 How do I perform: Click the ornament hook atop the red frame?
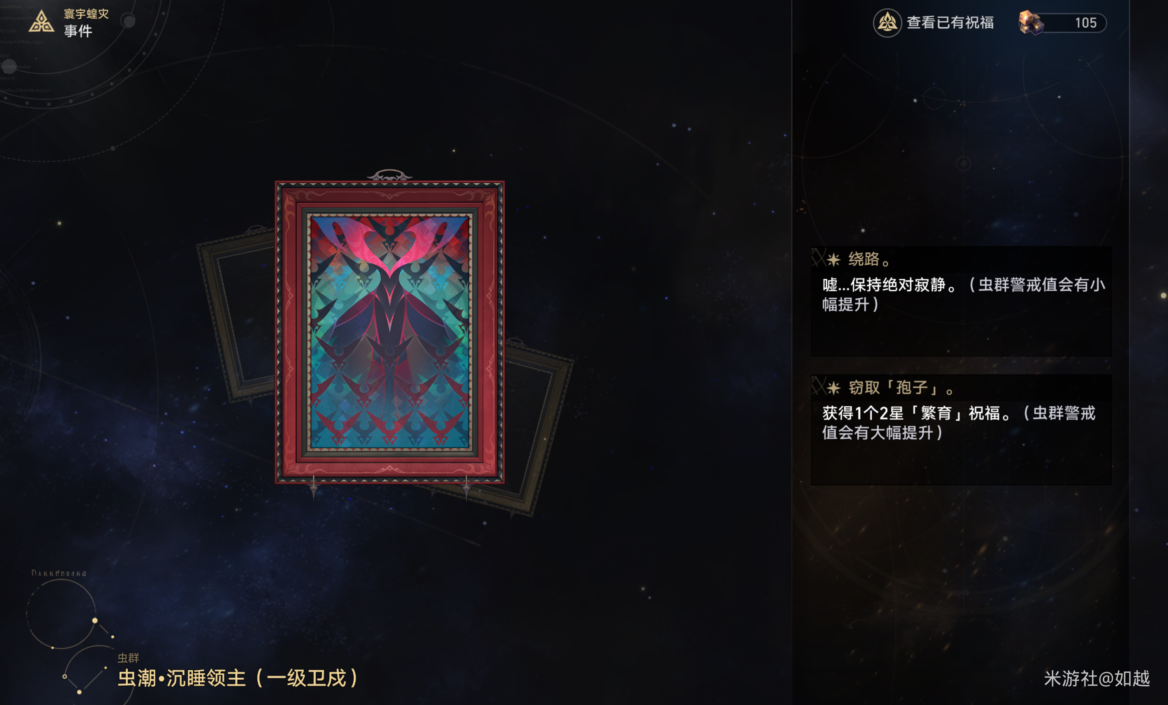click(x=390, y=175)
